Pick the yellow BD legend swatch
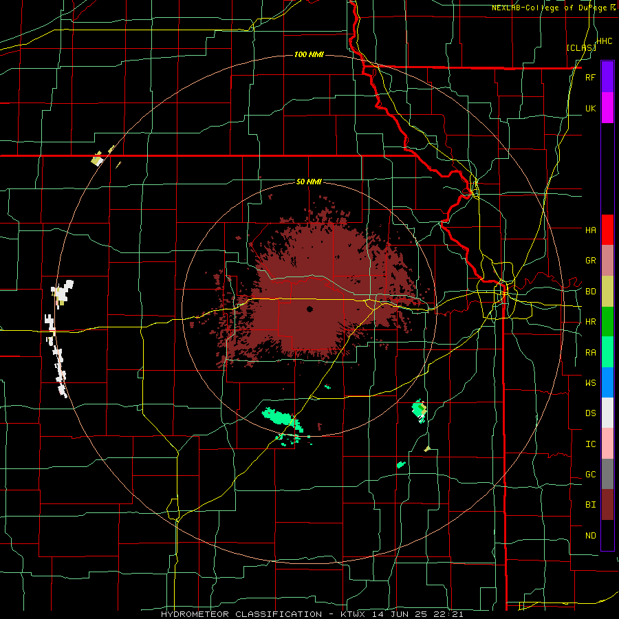 (607, 292)
